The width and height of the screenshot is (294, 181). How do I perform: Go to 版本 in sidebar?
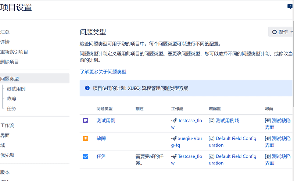coord(5,172)
